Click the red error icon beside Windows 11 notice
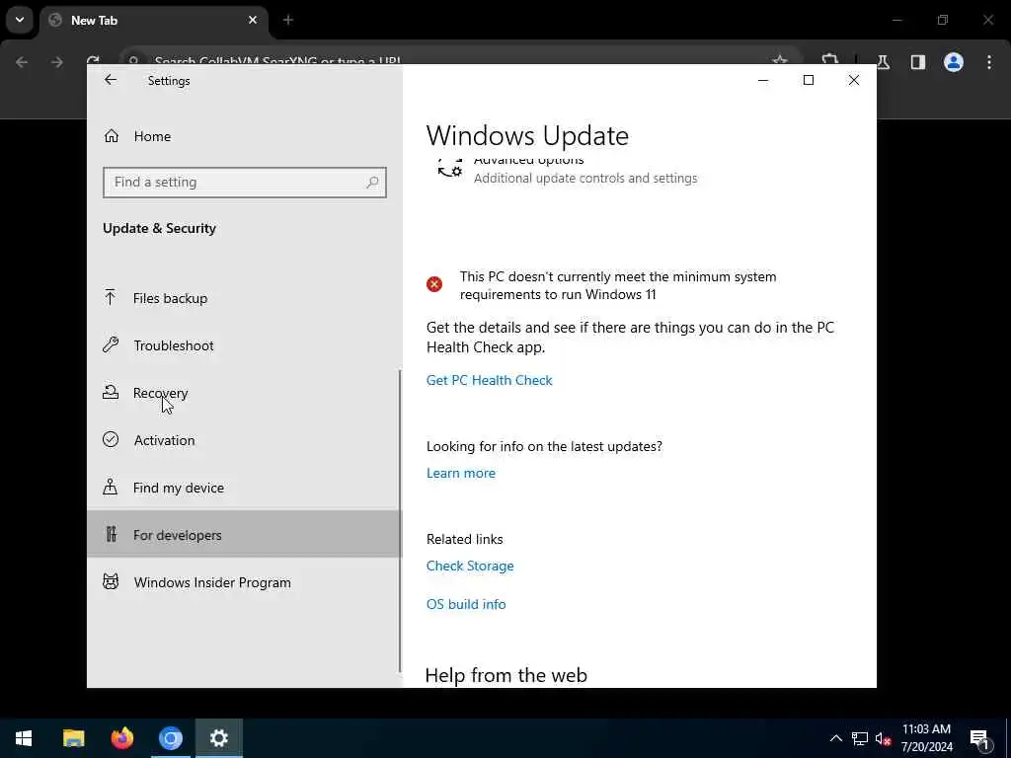Screen dimensions: 1011x758 (x=434, y=284)
